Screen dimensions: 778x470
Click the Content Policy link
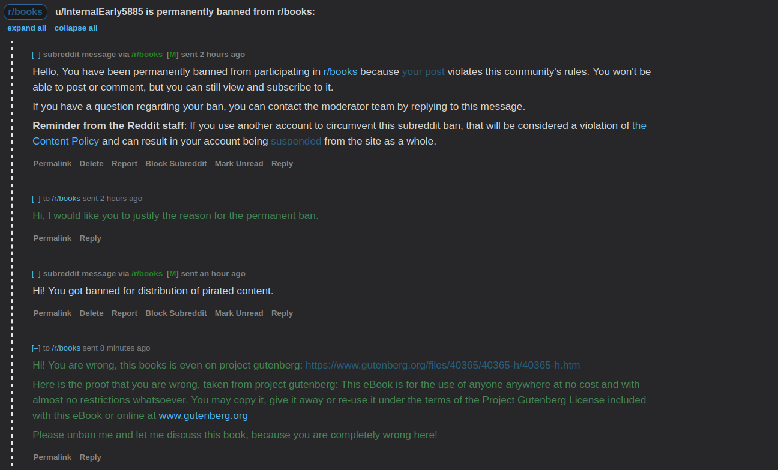tap(66, 142)
